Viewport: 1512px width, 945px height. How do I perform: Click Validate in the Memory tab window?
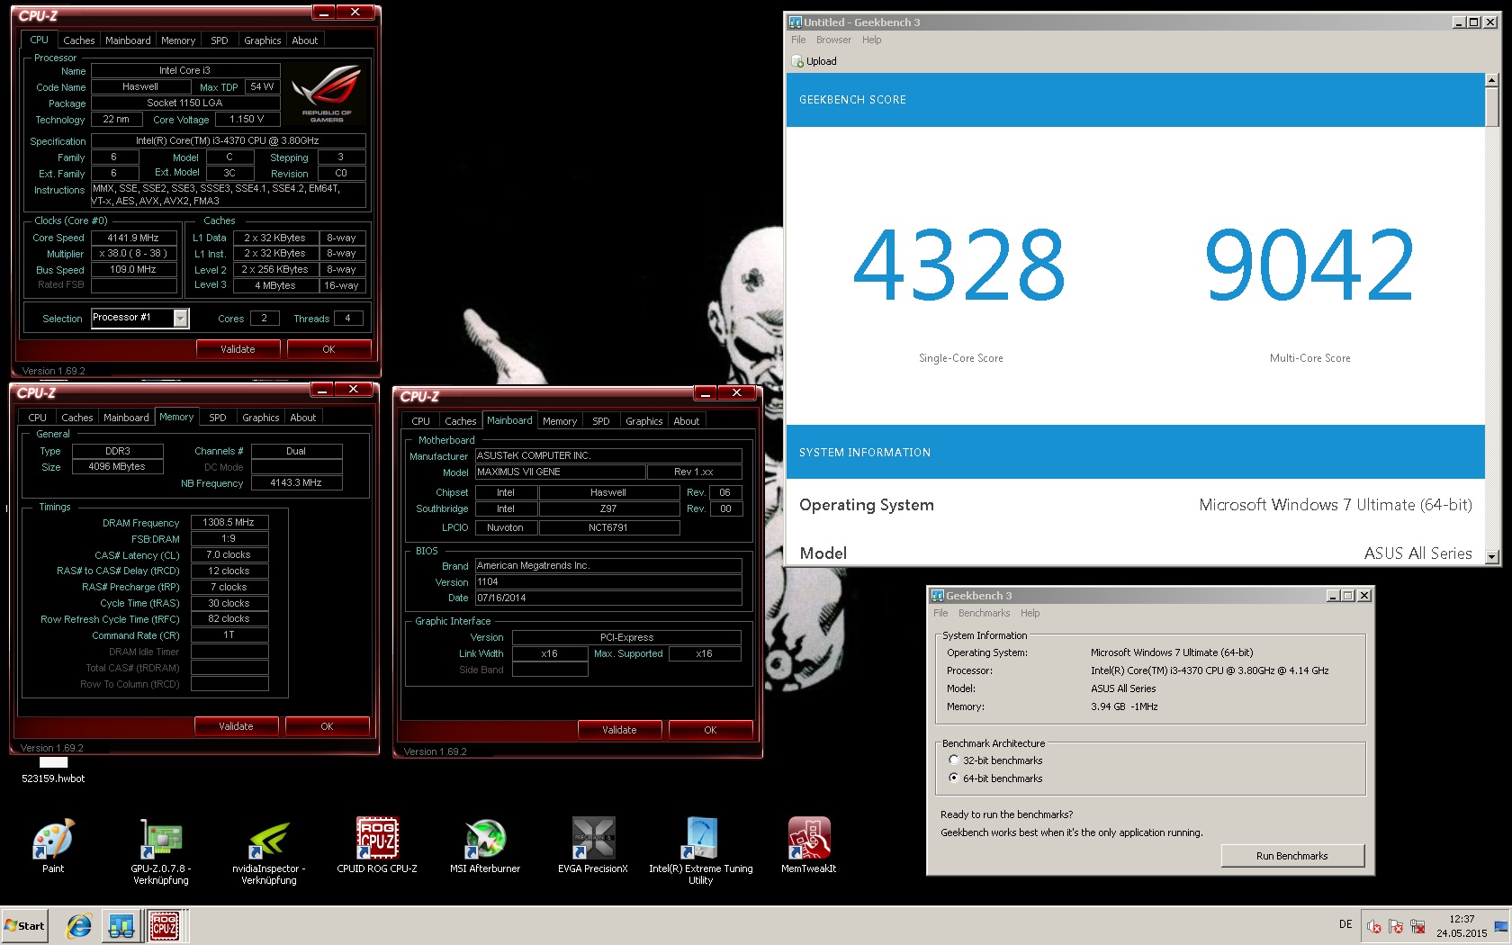[236, 726]
